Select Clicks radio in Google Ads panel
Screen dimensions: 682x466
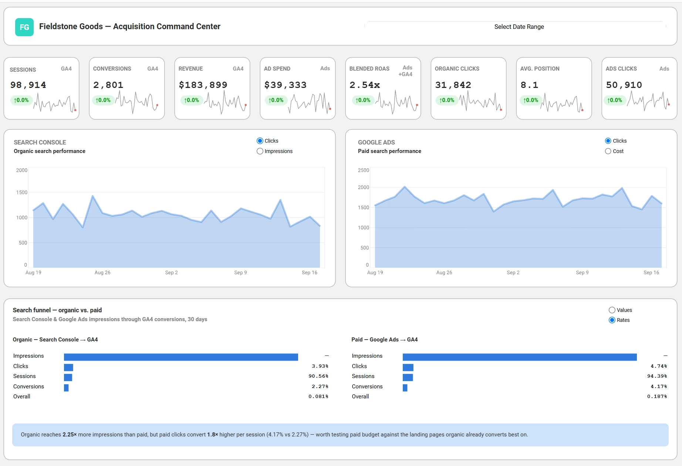608,141
